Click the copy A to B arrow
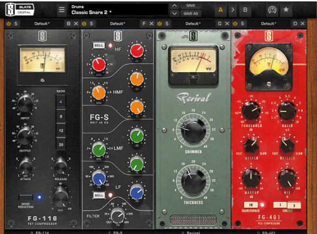317x234 pixels. 232,9
